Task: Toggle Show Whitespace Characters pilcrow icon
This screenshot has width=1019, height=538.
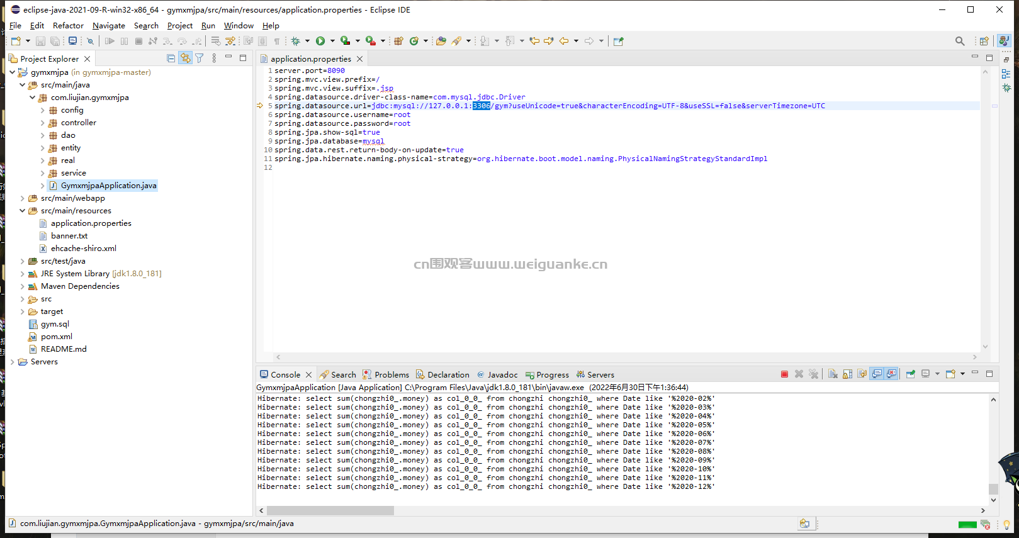Action: (x=276, y=41)
